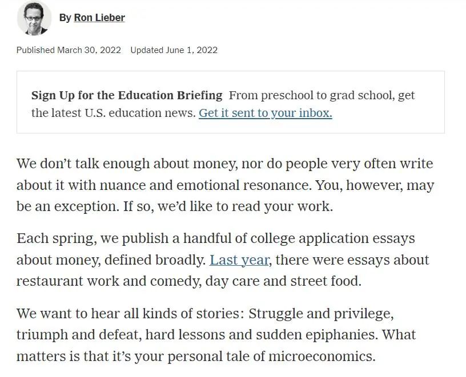Screen dimensions: 466x377
Task: Click the Published March 30, 2022 date
Action: [69, 50]
